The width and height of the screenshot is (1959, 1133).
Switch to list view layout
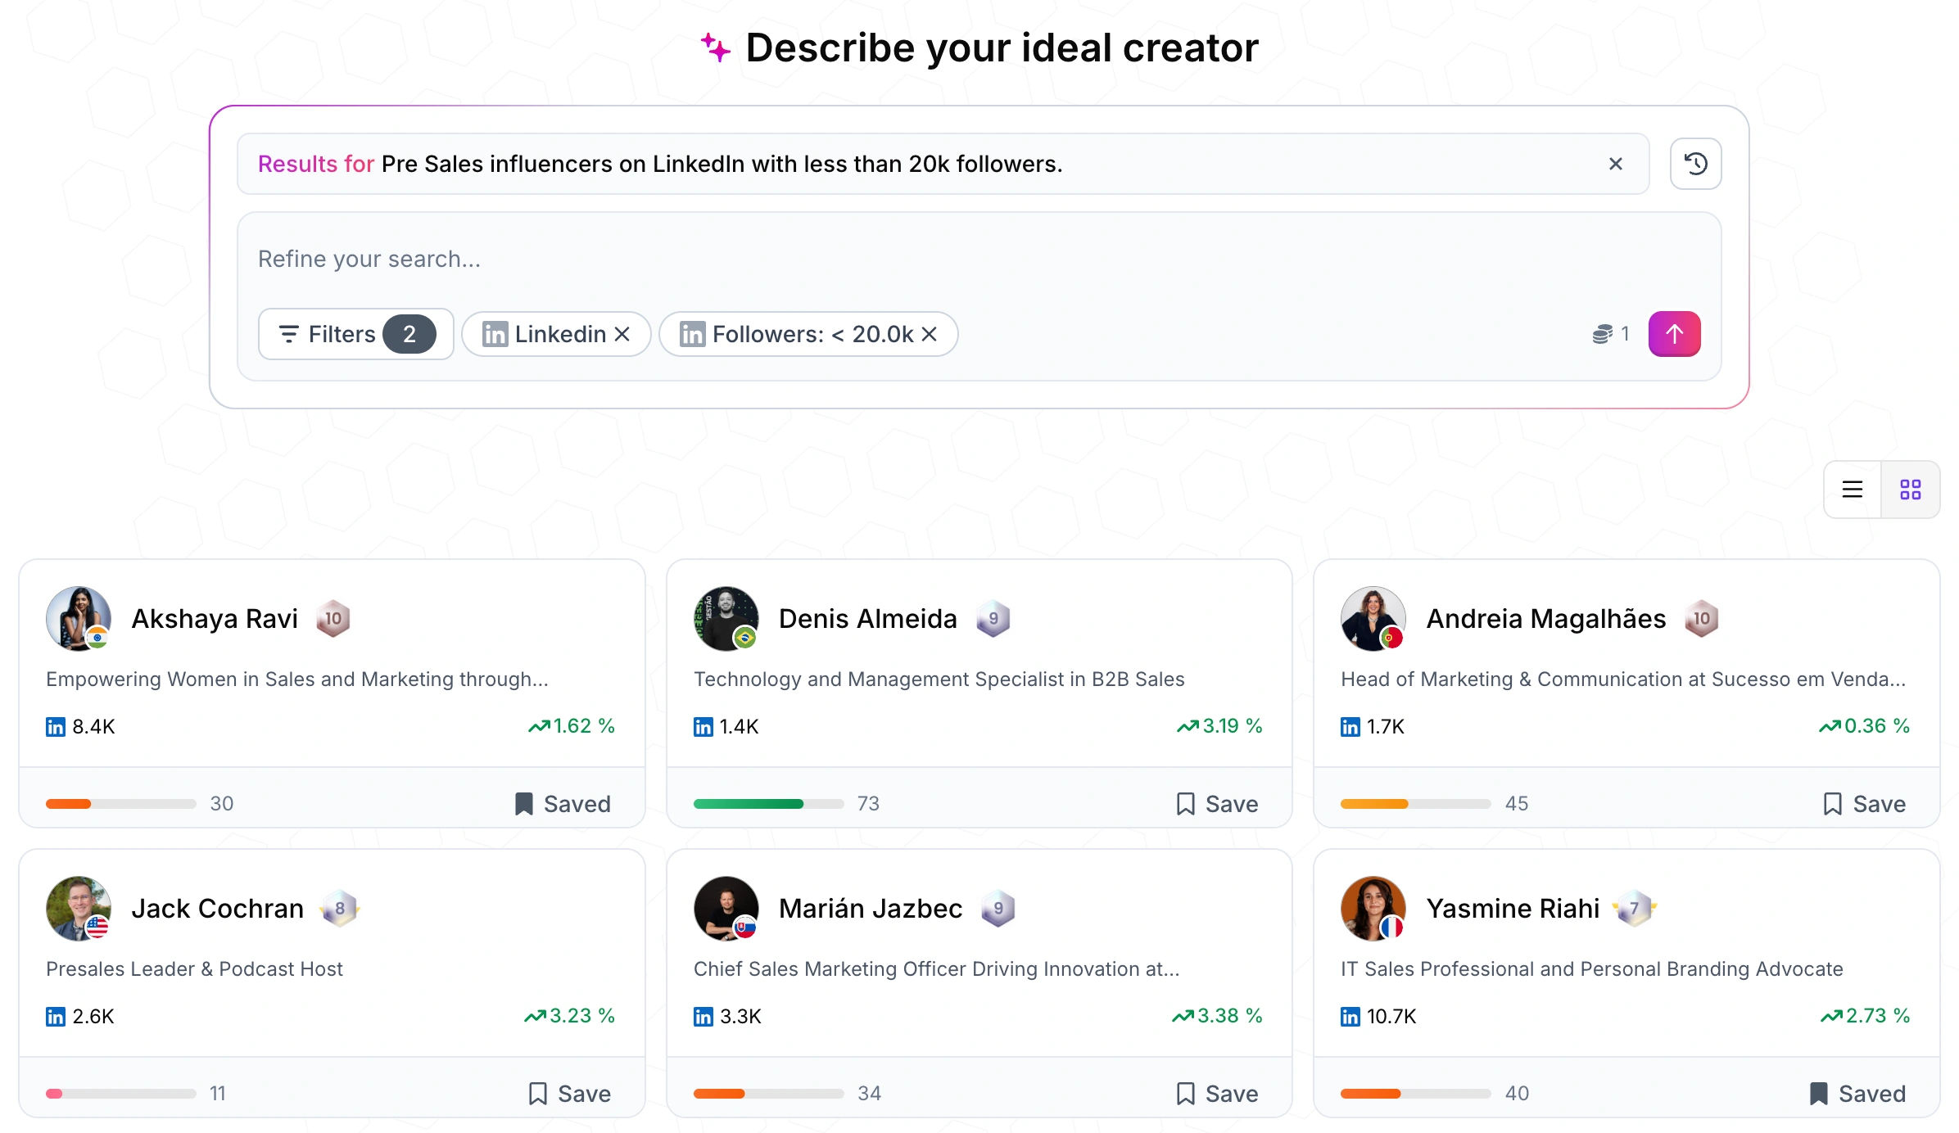1852,490
